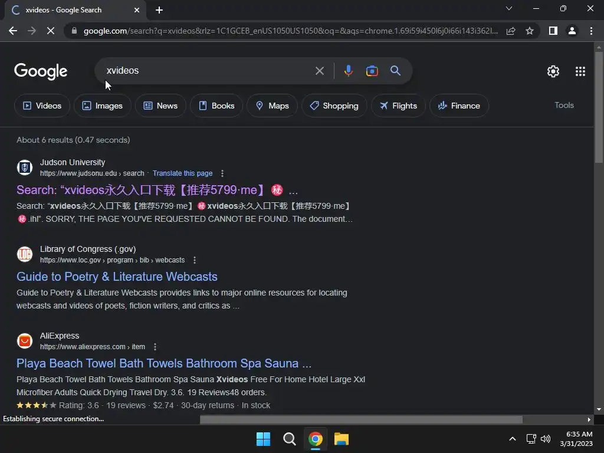Clear the search box text
The image size is (604, 453).
[x=319, y=71]
